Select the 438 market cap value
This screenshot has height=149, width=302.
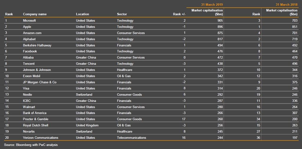click(x=220, y=64)
